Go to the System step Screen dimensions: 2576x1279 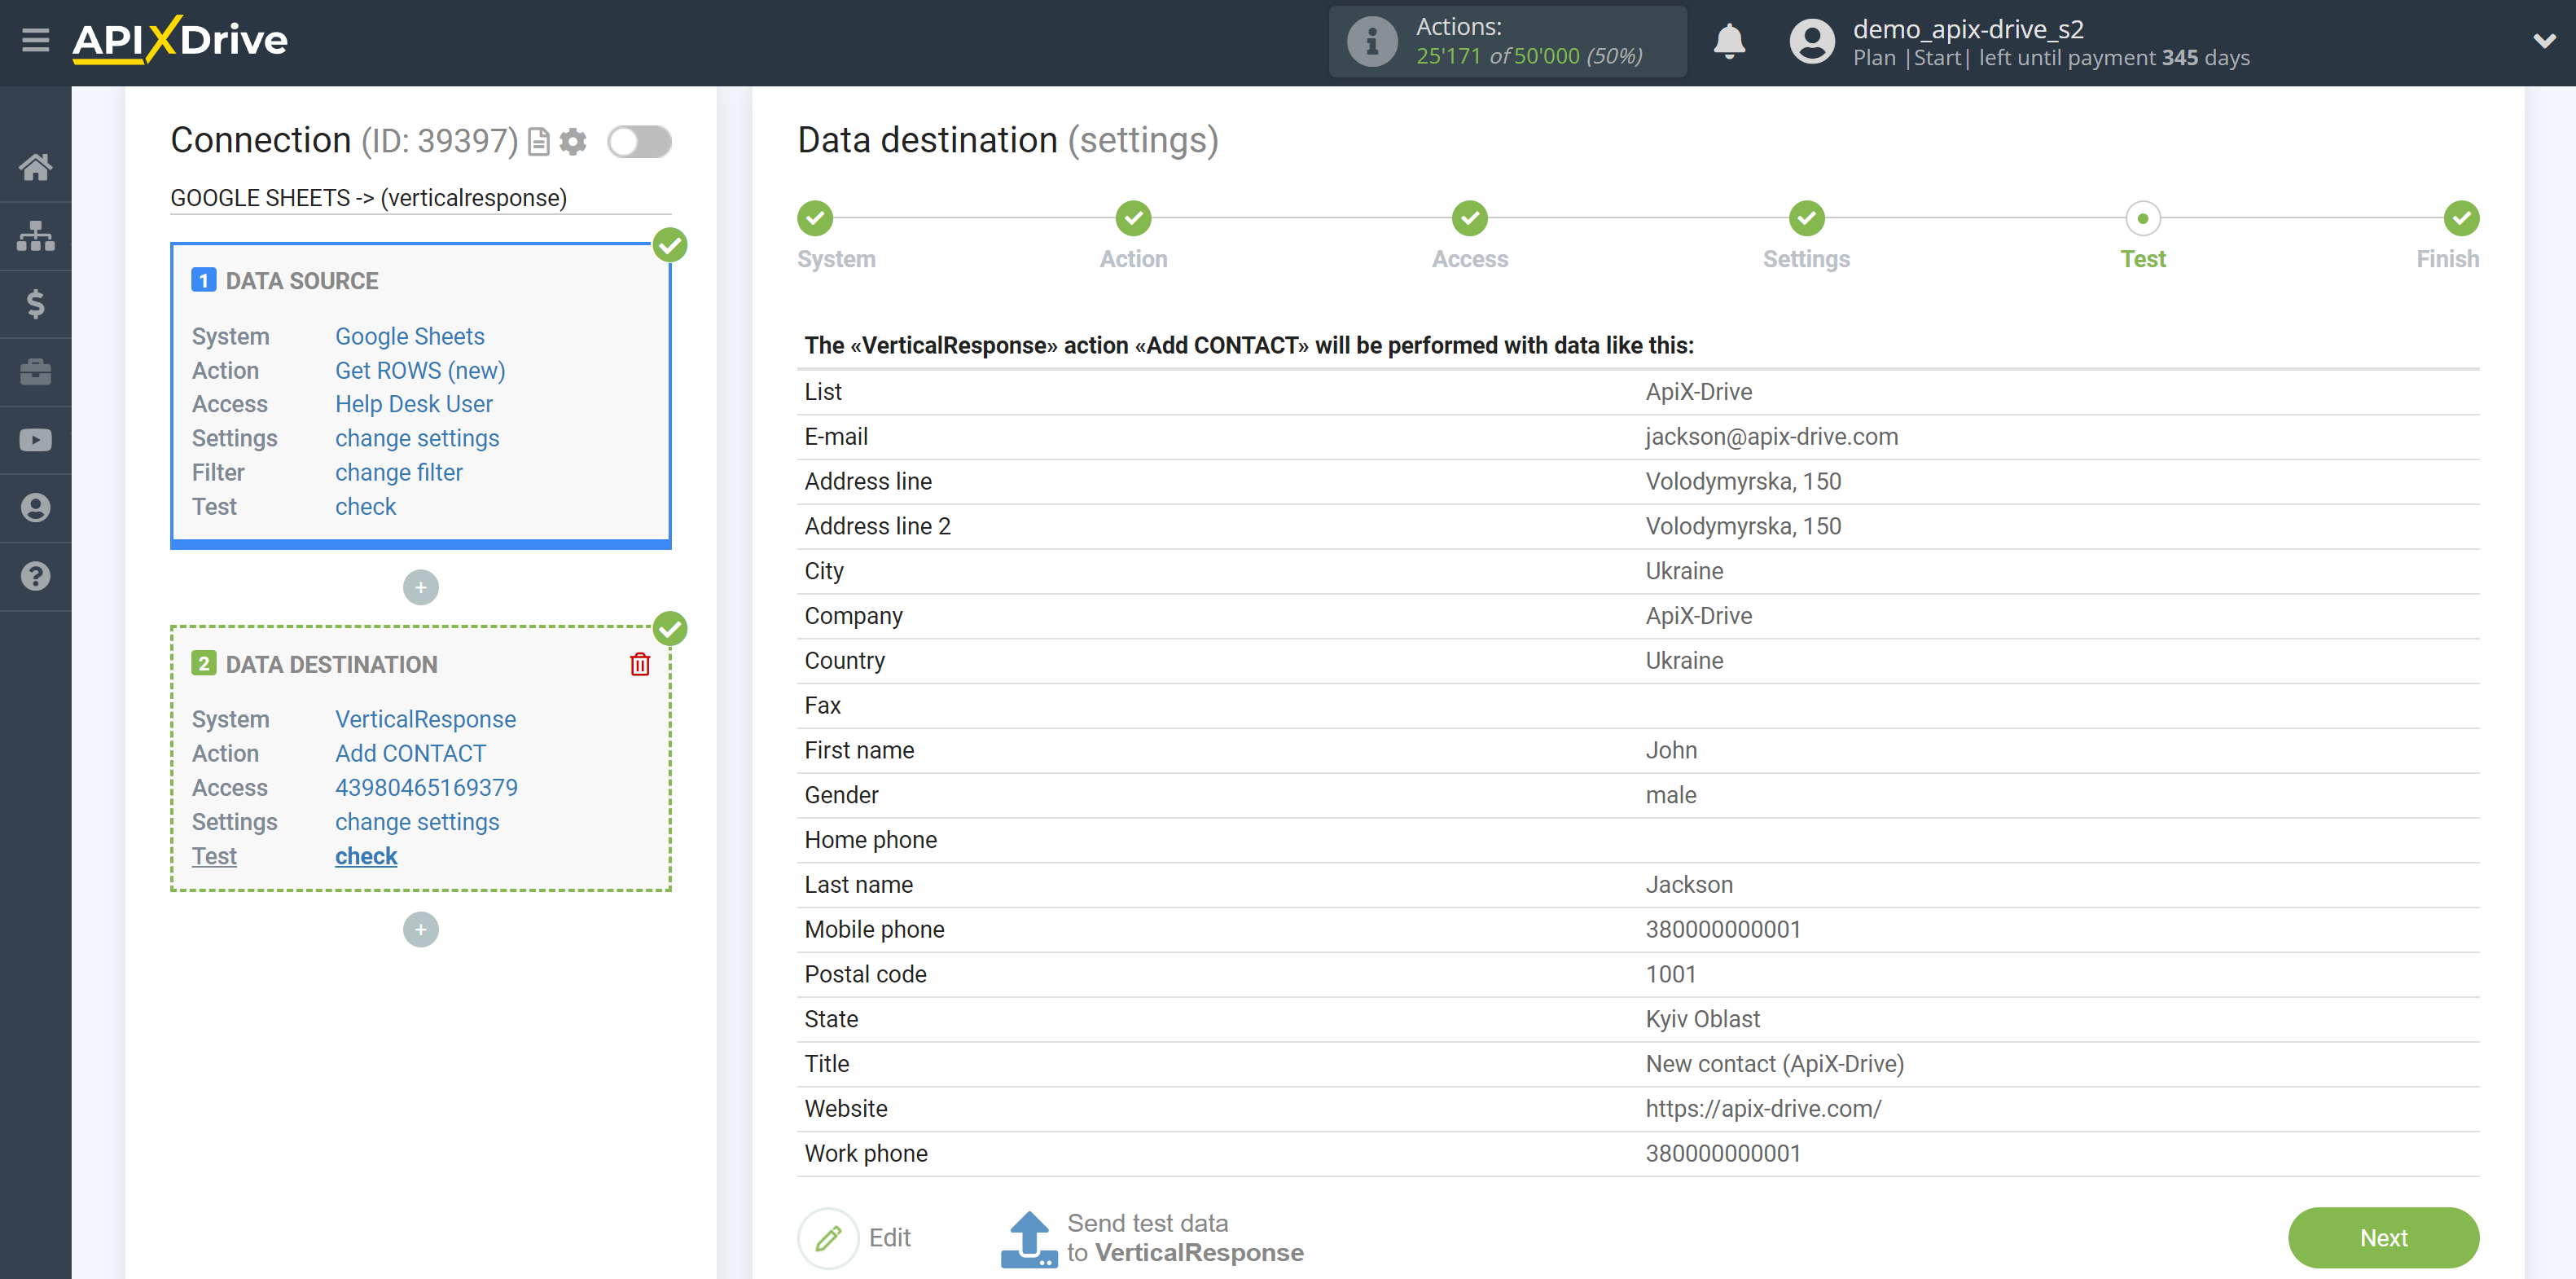[x=815, y=218]
